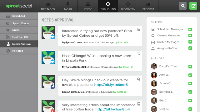200x112 pixels.
Task: Open the search magnifier button
Action: 183,6
